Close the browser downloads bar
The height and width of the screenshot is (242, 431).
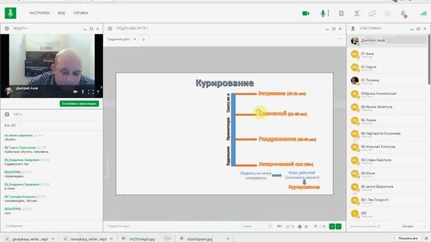tap(426, 238)
